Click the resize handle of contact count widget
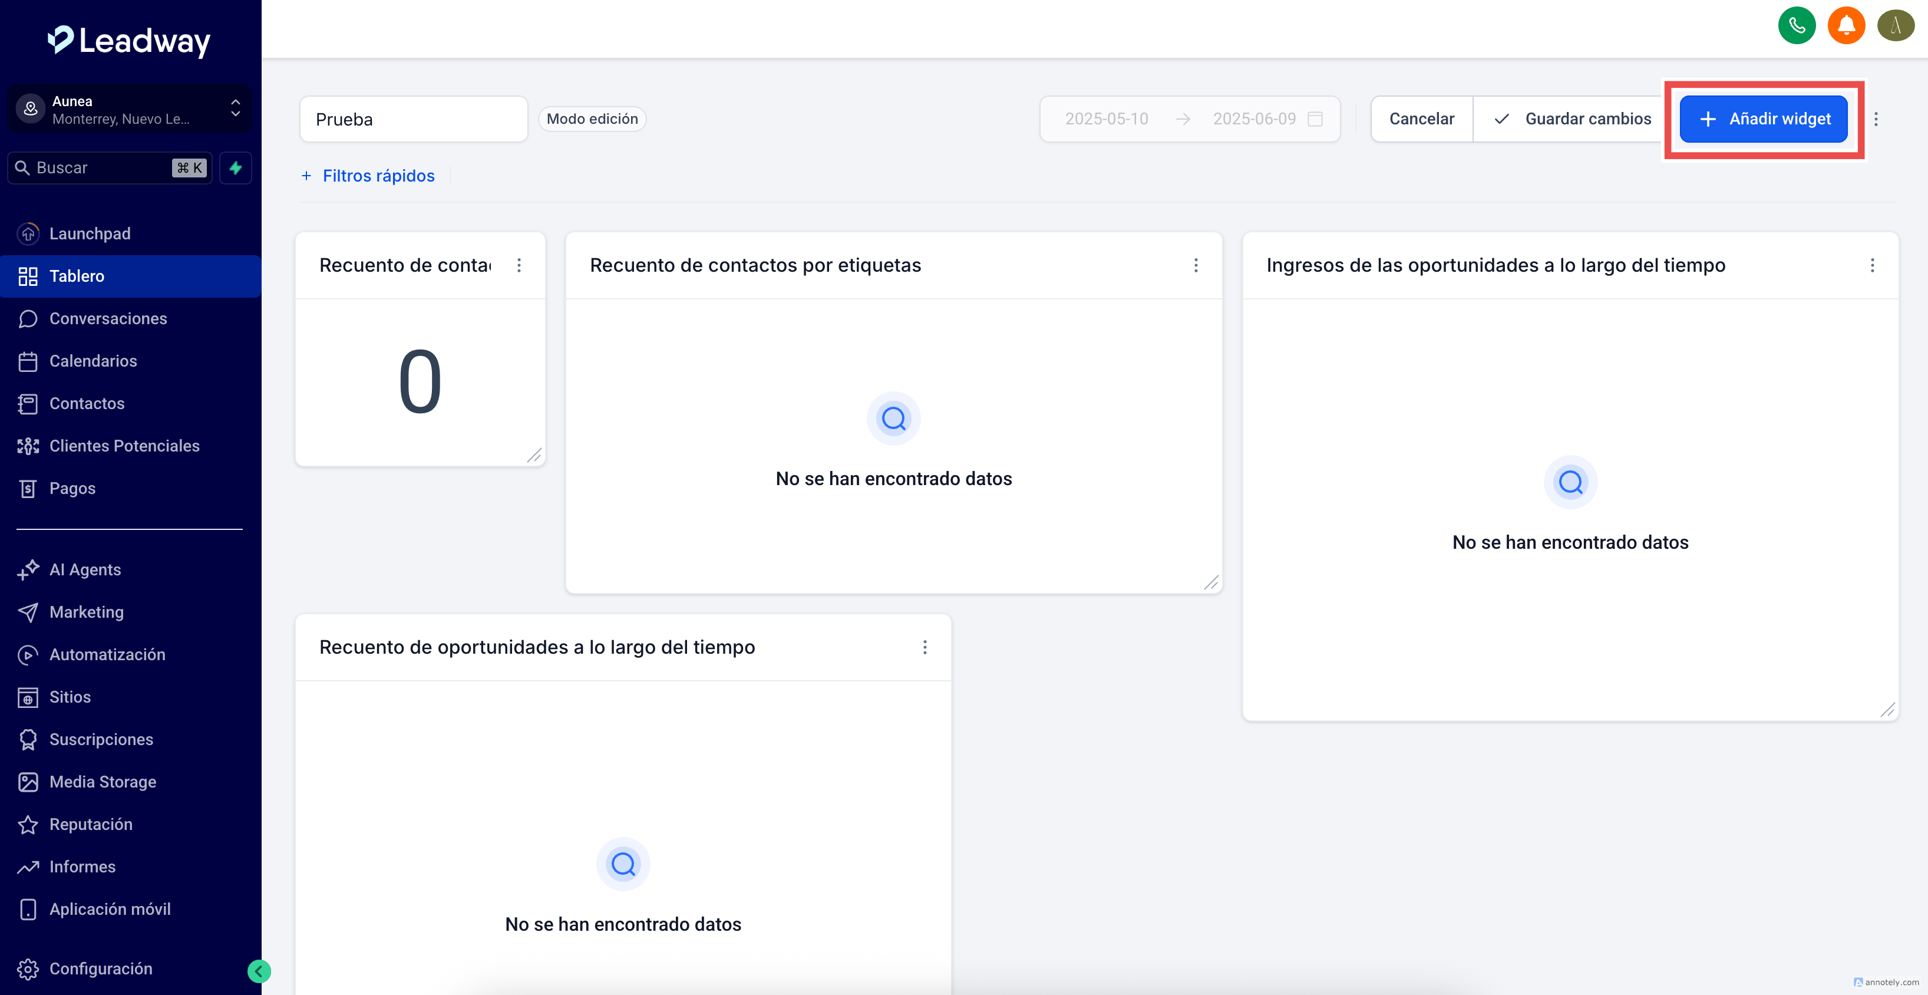The width and height of the screenshot is (1928, 995). pos(534,455)
